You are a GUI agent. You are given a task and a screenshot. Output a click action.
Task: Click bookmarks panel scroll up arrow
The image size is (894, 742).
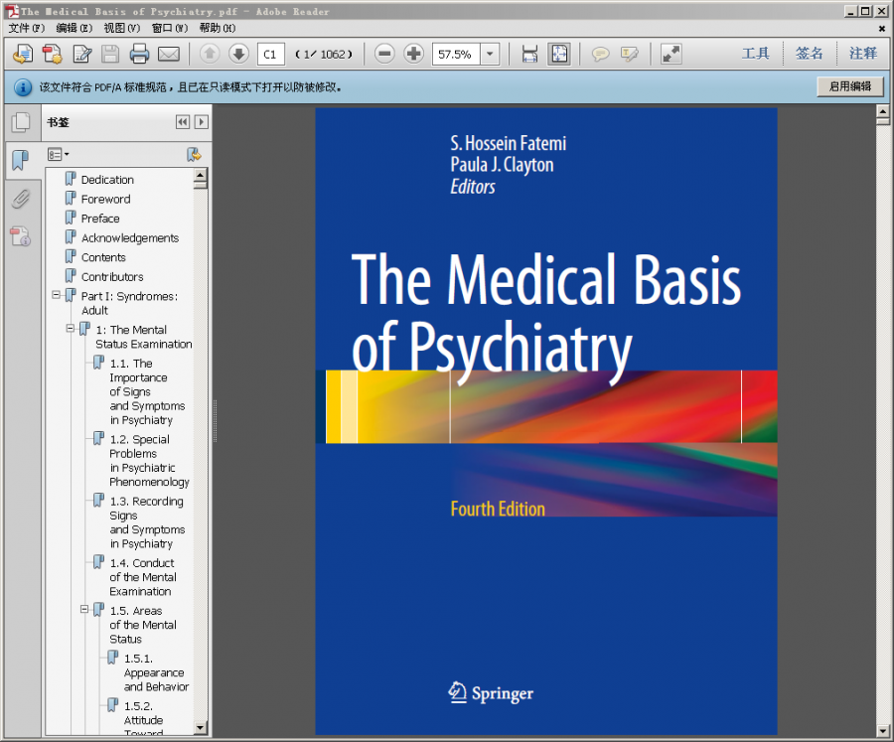(x=200, y=175)
